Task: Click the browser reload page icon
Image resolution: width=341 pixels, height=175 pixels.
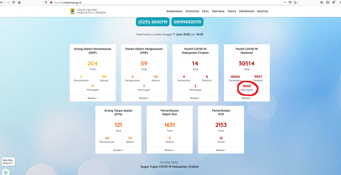Action: tap(13, 2)
